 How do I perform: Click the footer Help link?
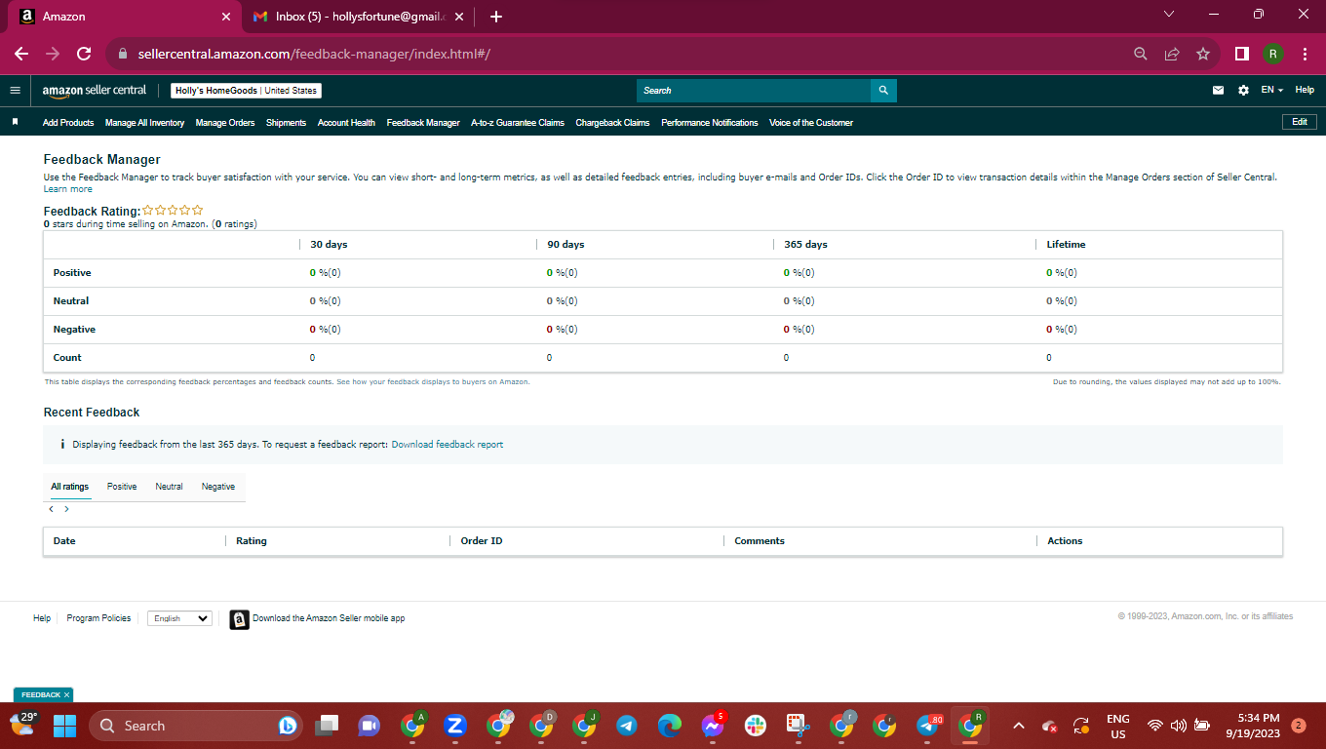pos(42,618)
